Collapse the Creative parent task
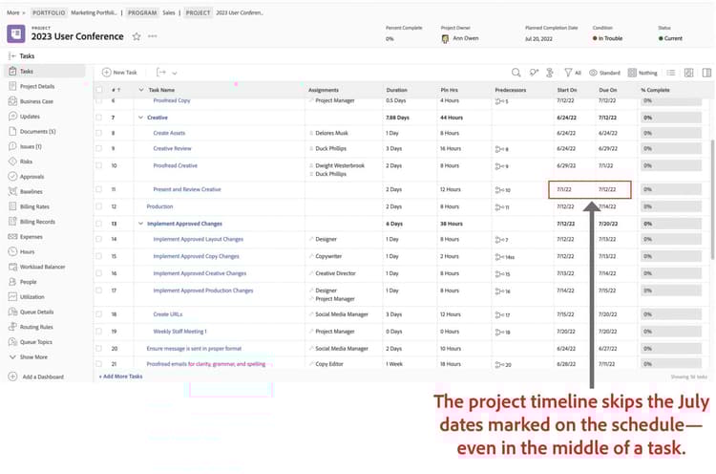The height and width of the screenshot is (474, 716). (140, 118)
